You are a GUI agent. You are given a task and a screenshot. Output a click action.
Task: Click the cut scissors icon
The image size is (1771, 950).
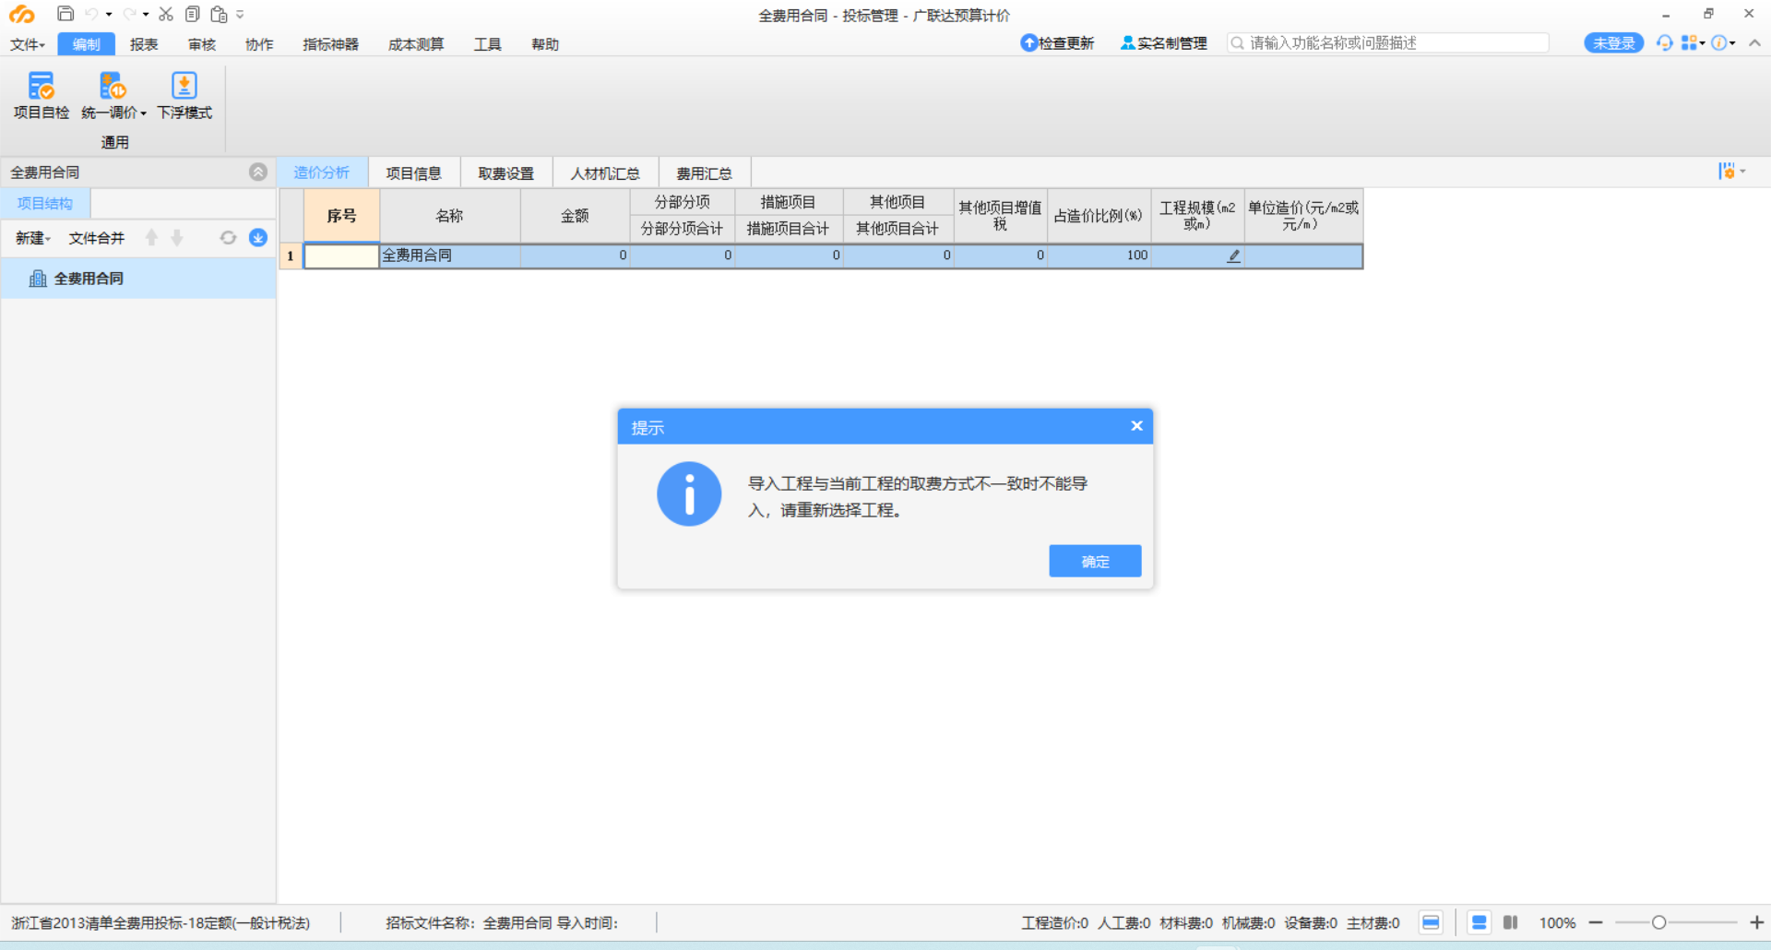[x=166, y=14]
